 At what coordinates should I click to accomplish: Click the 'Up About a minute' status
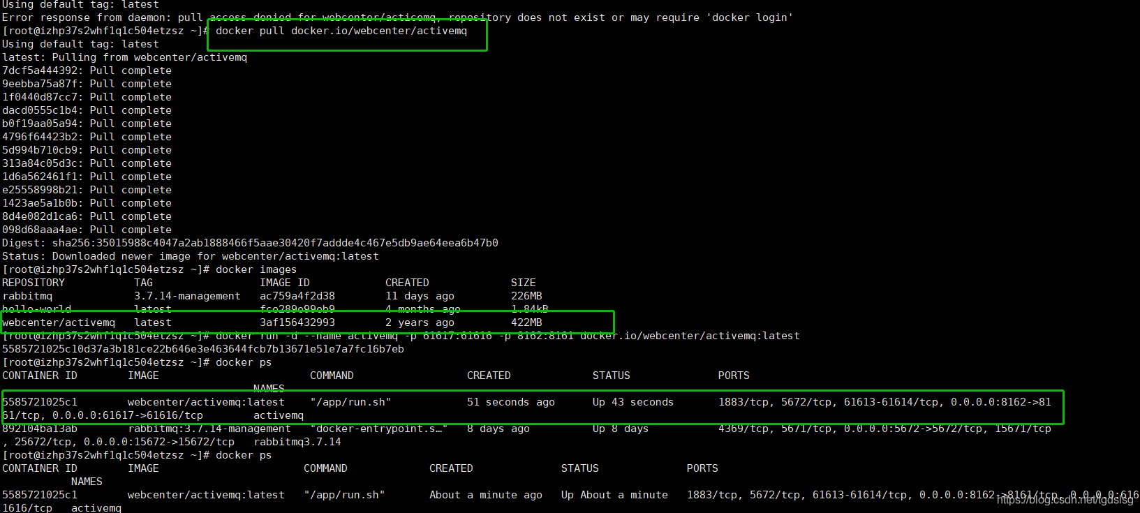coord(614,495)
